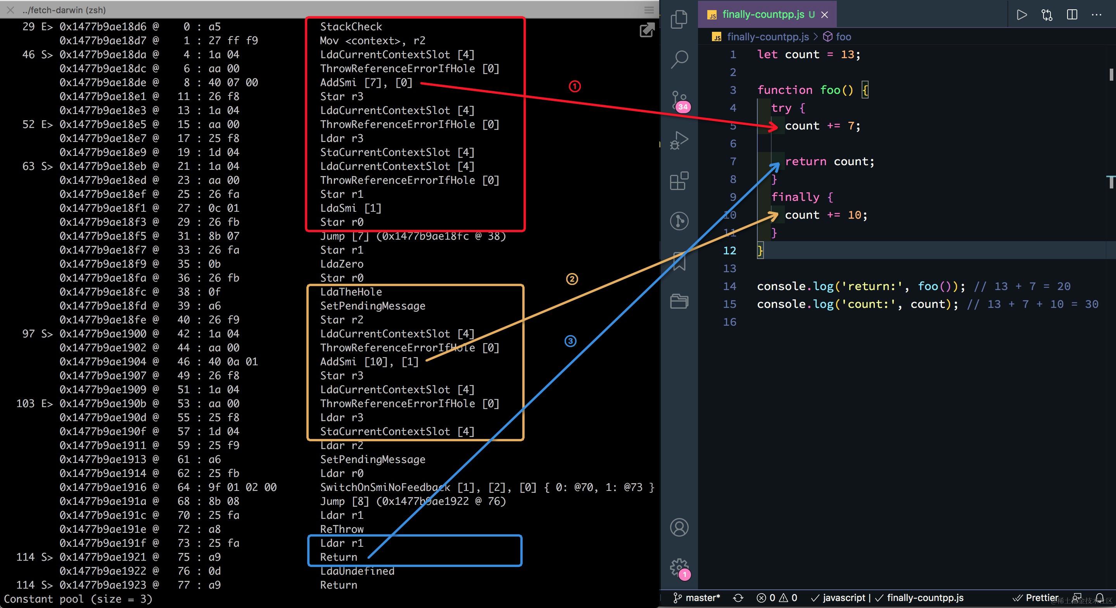Click the errors and warnings counter
The image size is (1116, 608).
click(777, 598)
